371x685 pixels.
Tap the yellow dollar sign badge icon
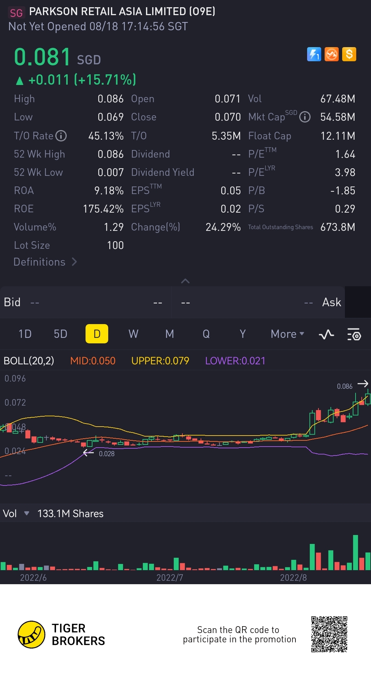click(x=349, y=54)
